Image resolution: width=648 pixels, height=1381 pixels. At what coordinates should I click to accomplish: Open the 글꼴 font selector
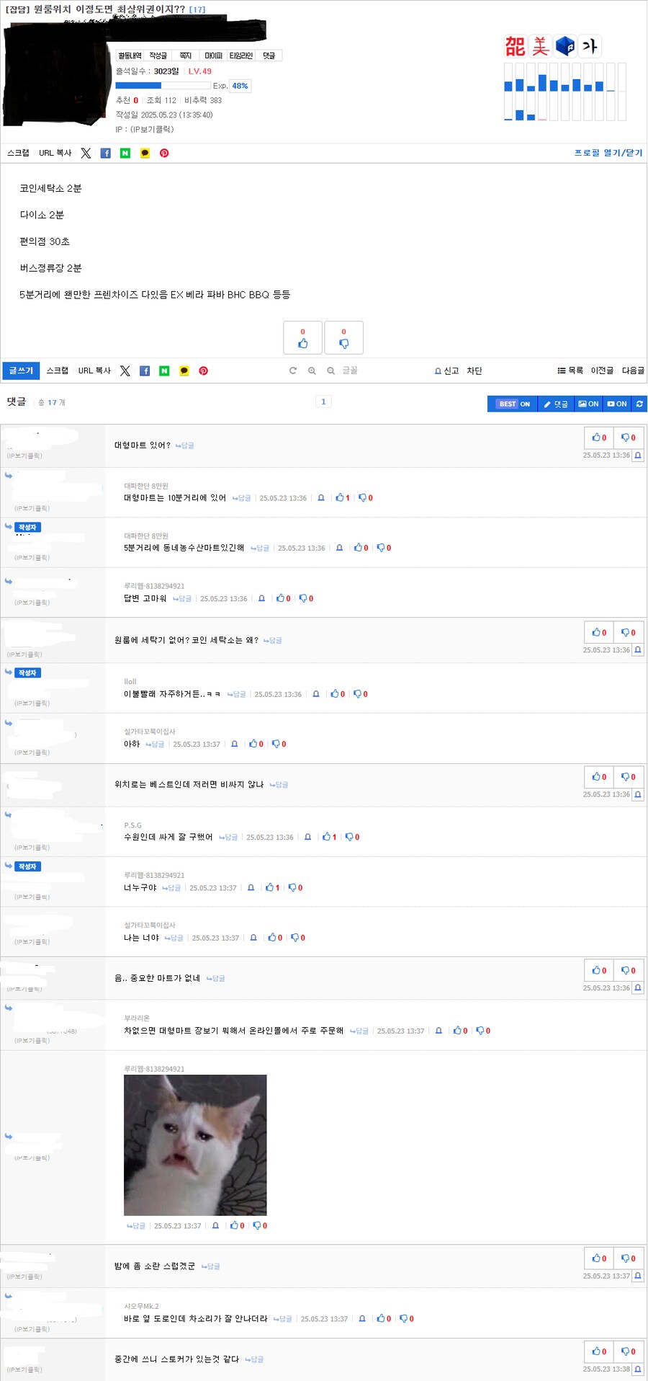(349, 370)
